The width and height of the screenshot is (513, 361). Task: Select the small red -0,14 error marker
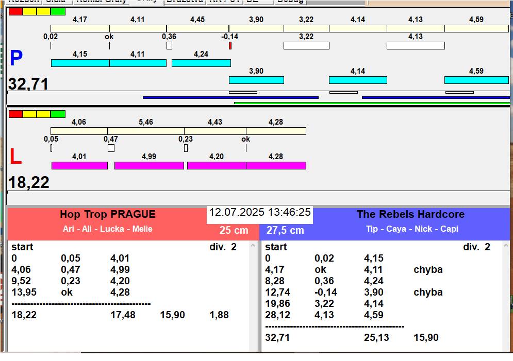click(230, 46)
